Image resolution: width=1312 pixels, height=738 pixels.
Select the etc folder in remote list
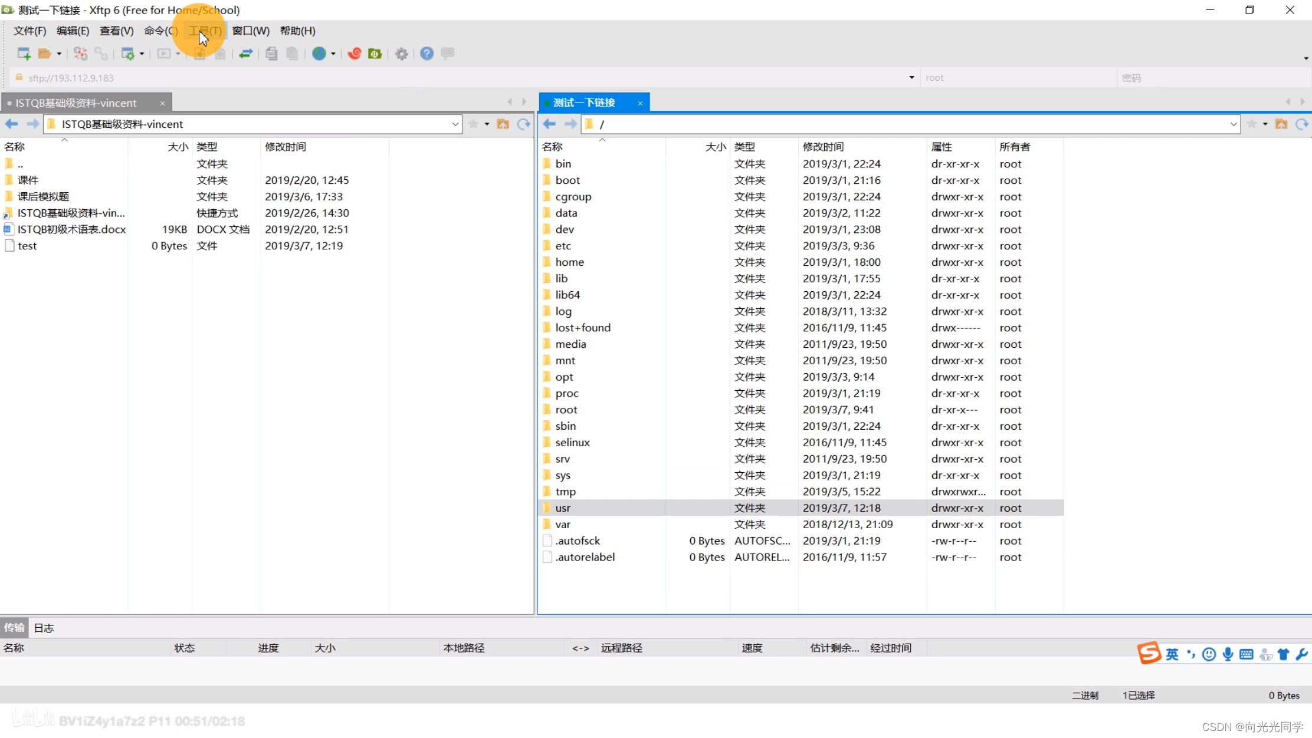pyautogui.click(x=563, y=246)
